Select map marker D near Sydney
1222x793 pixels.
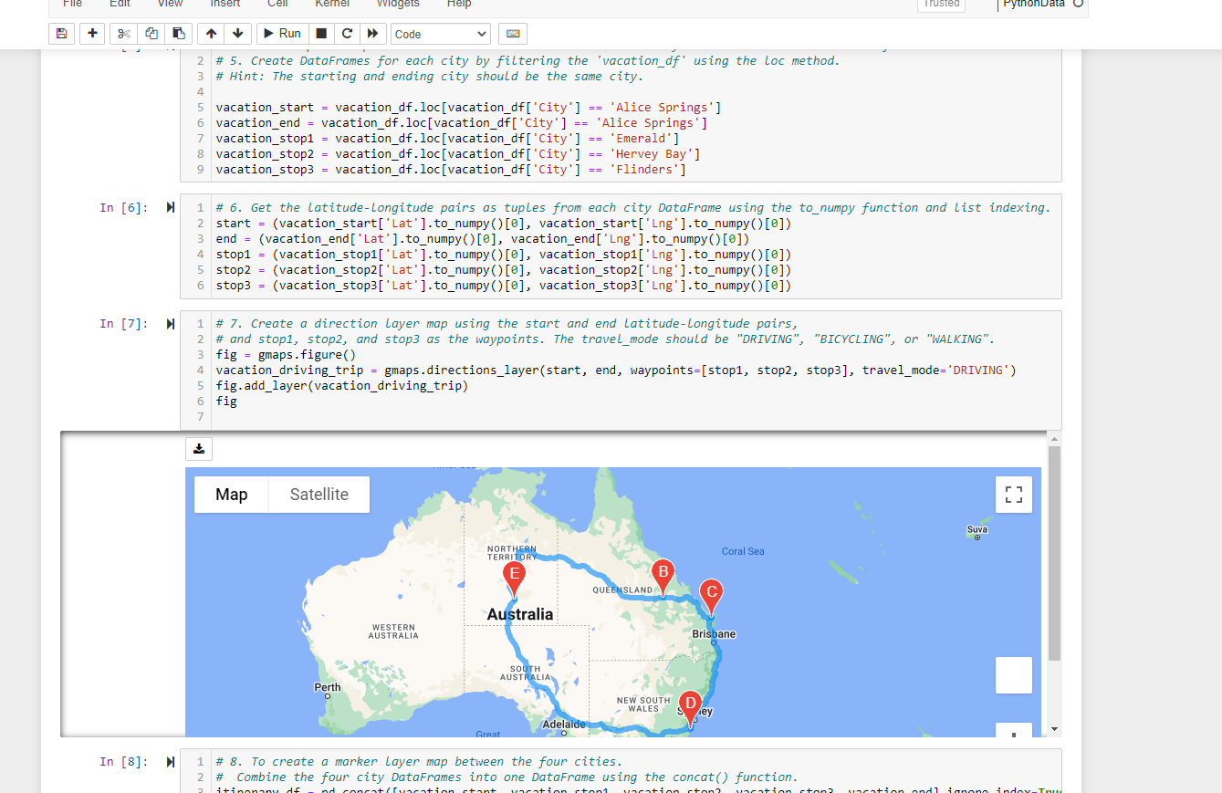pyautogui.click(x=690, y=710)
